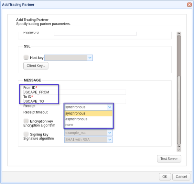
Task: Collapse the Receipt dropdown via its arrow
Action: [110, 107]
